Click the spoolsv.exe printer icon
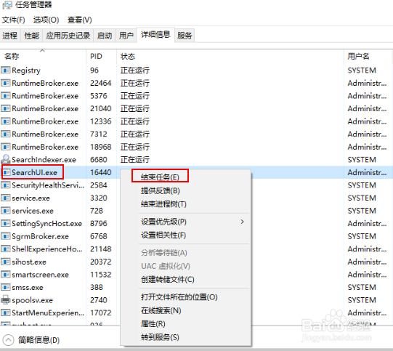Viewport: 393px width, 351px height. (6, 300)
